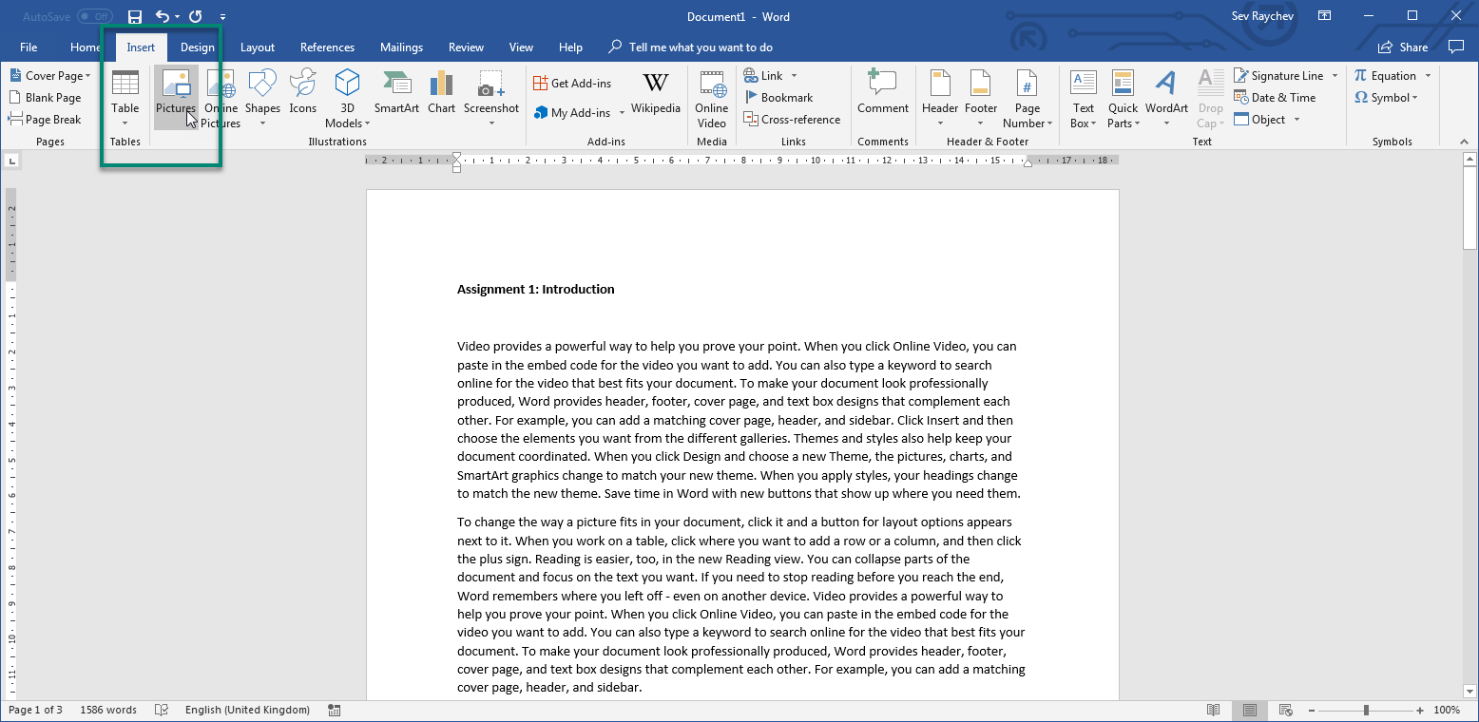Expand the Equation dropdown
The width and height of the screenshot is (1479, 722).
[1428, 76]
